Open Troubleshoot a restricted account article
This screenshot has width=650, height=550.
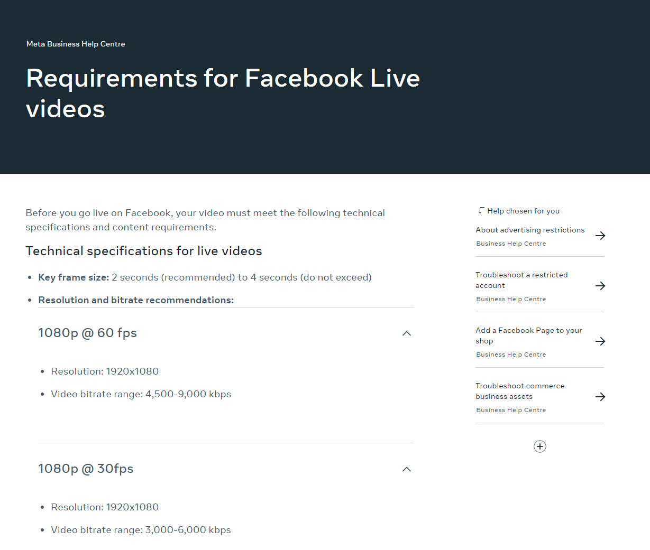[521, 280]
